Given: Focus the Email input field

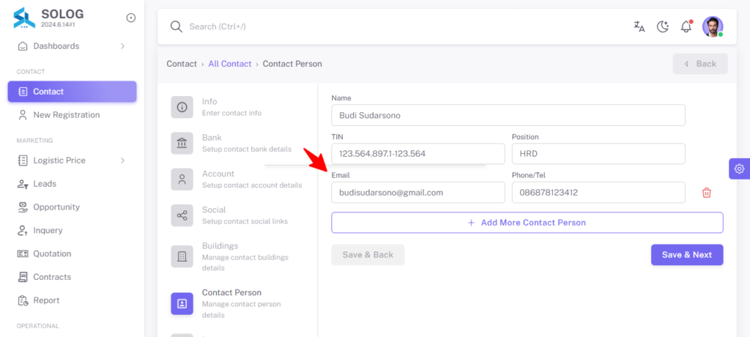Looking at the screenshot, I should click(x=418, y=193).
